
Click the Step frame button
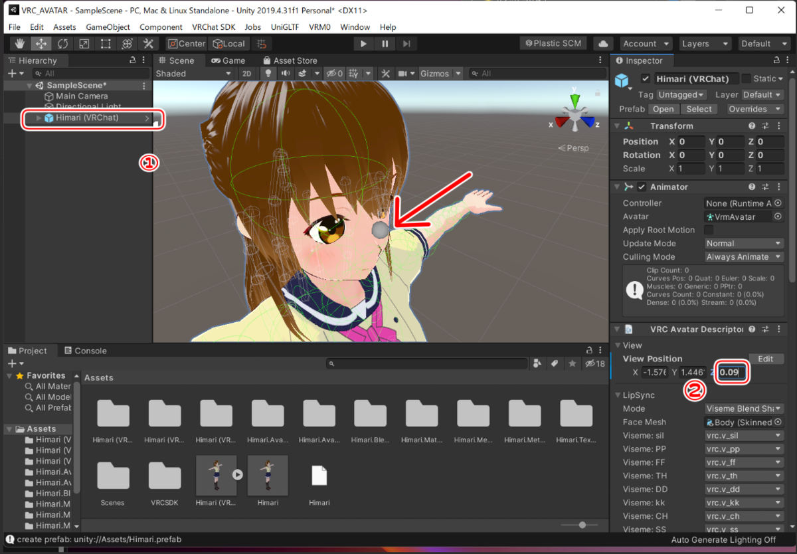coord(406,44)
